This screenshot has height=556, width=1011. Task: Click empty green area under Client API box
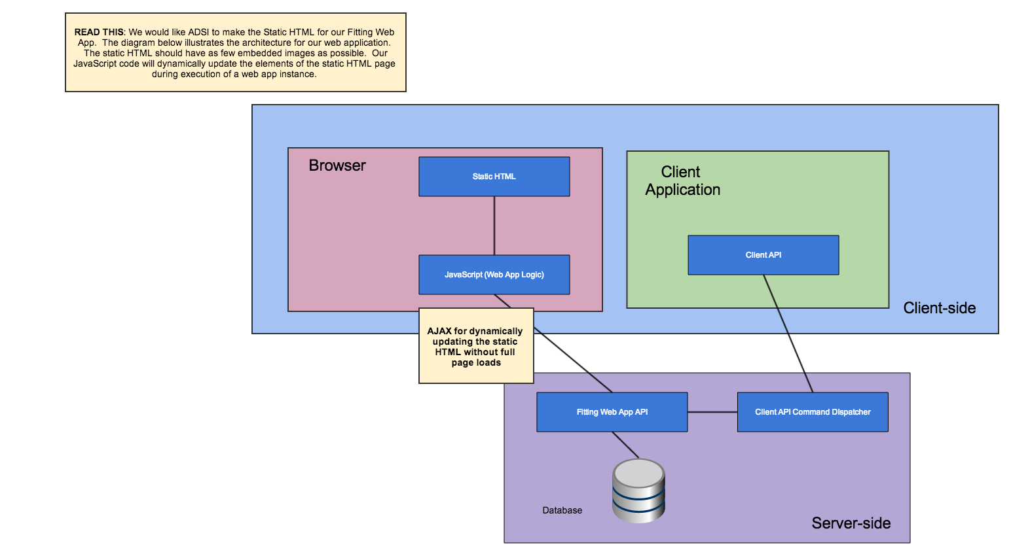(763, 292)
